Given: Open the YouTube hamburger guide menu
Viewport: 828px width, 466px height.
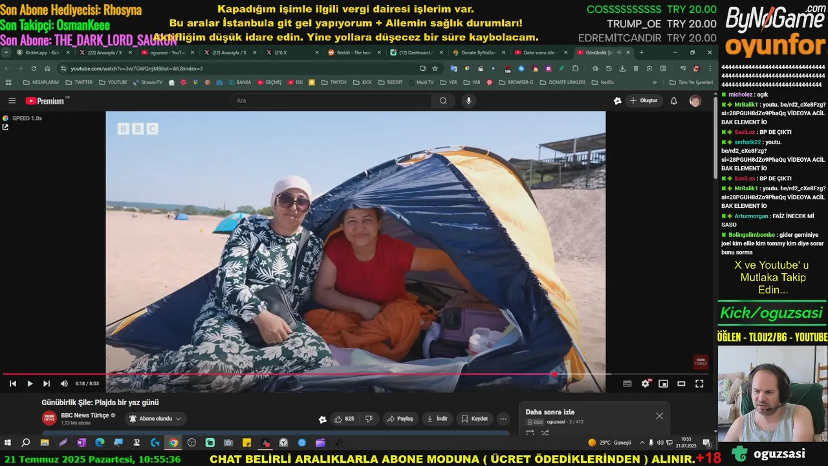Looking at the screenshot, I should [x=12, y=101].
